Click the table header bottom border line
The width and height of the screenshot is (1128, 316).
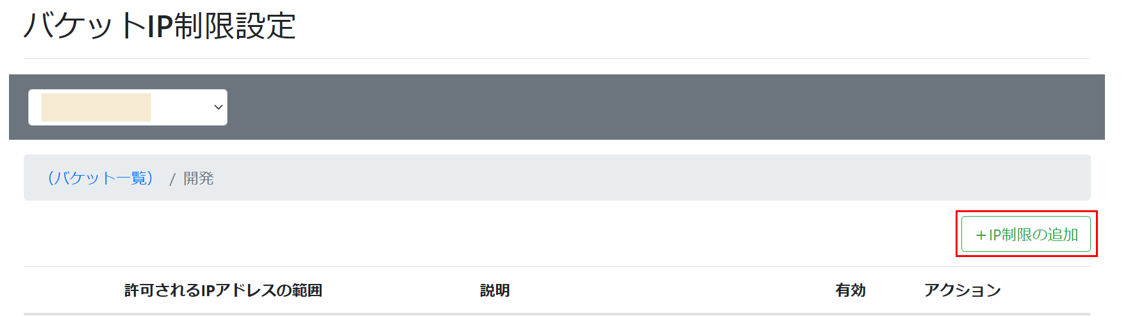pos(556,313)
